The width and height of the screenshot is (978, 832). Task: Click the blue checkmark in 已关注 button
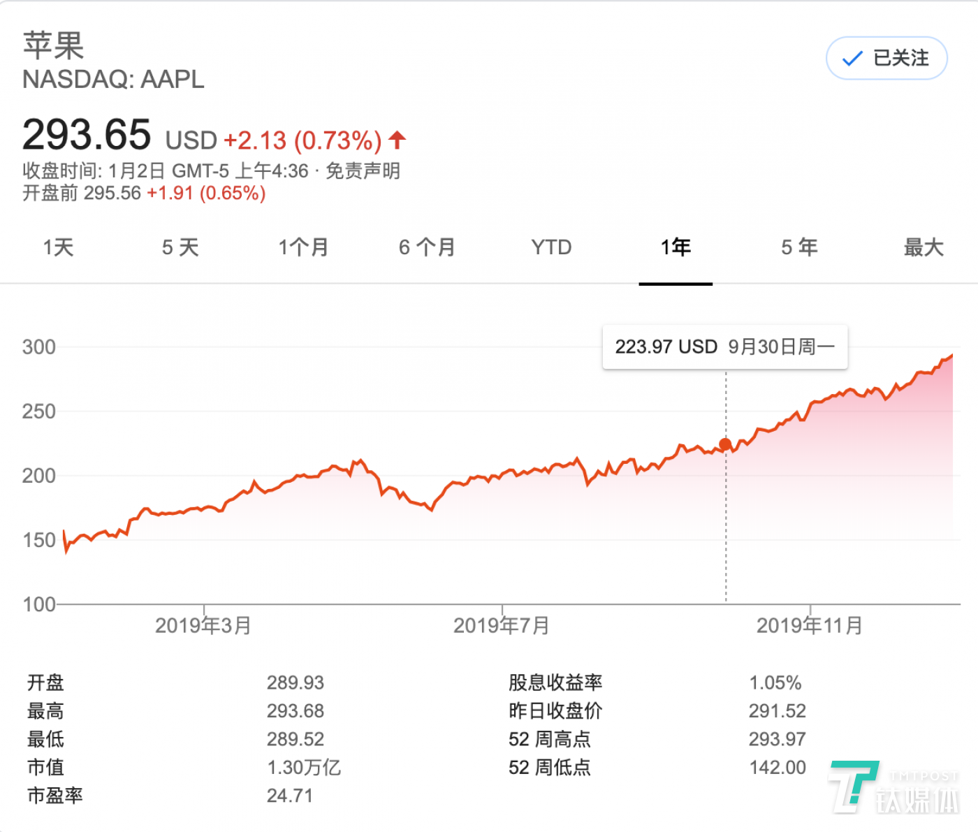[x=851, y=59]
